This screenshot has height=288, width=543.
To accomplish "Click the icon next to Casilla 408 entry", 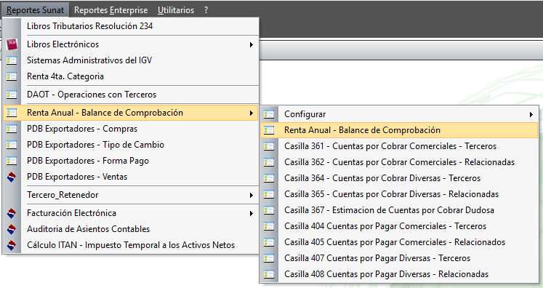I will coord(269,274).
